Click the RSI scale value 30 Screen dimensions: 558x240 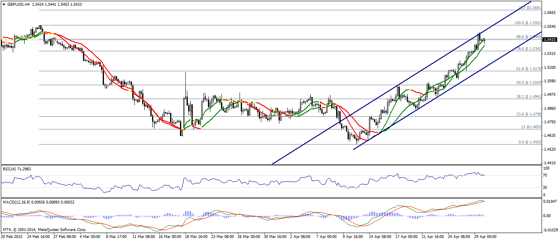coord(546,187)
